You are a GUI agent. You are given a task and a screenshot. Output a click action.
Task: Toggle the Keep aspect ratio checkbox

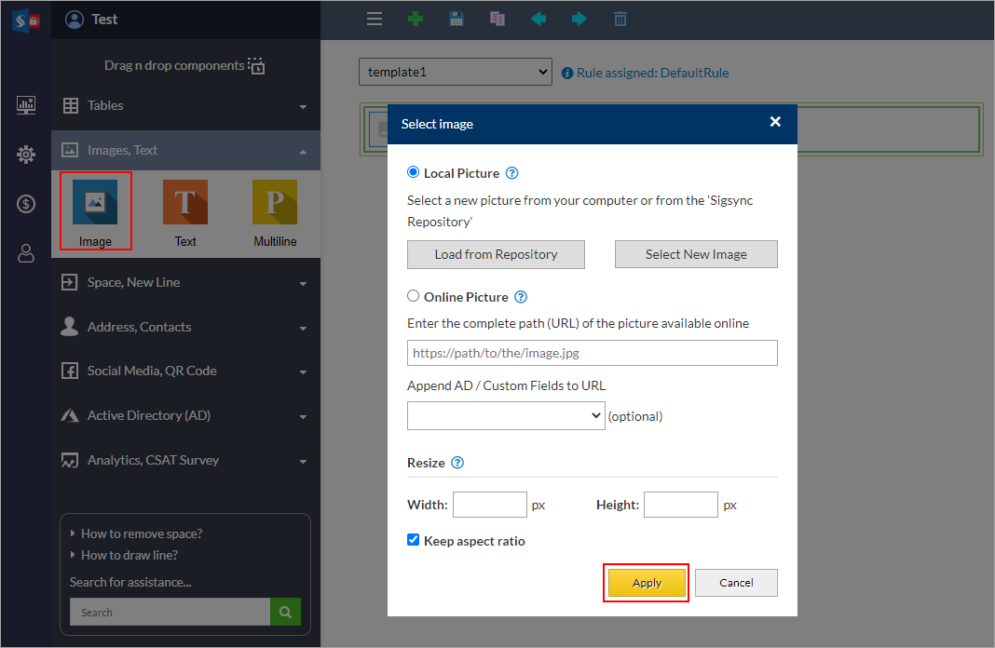point(414,540)
